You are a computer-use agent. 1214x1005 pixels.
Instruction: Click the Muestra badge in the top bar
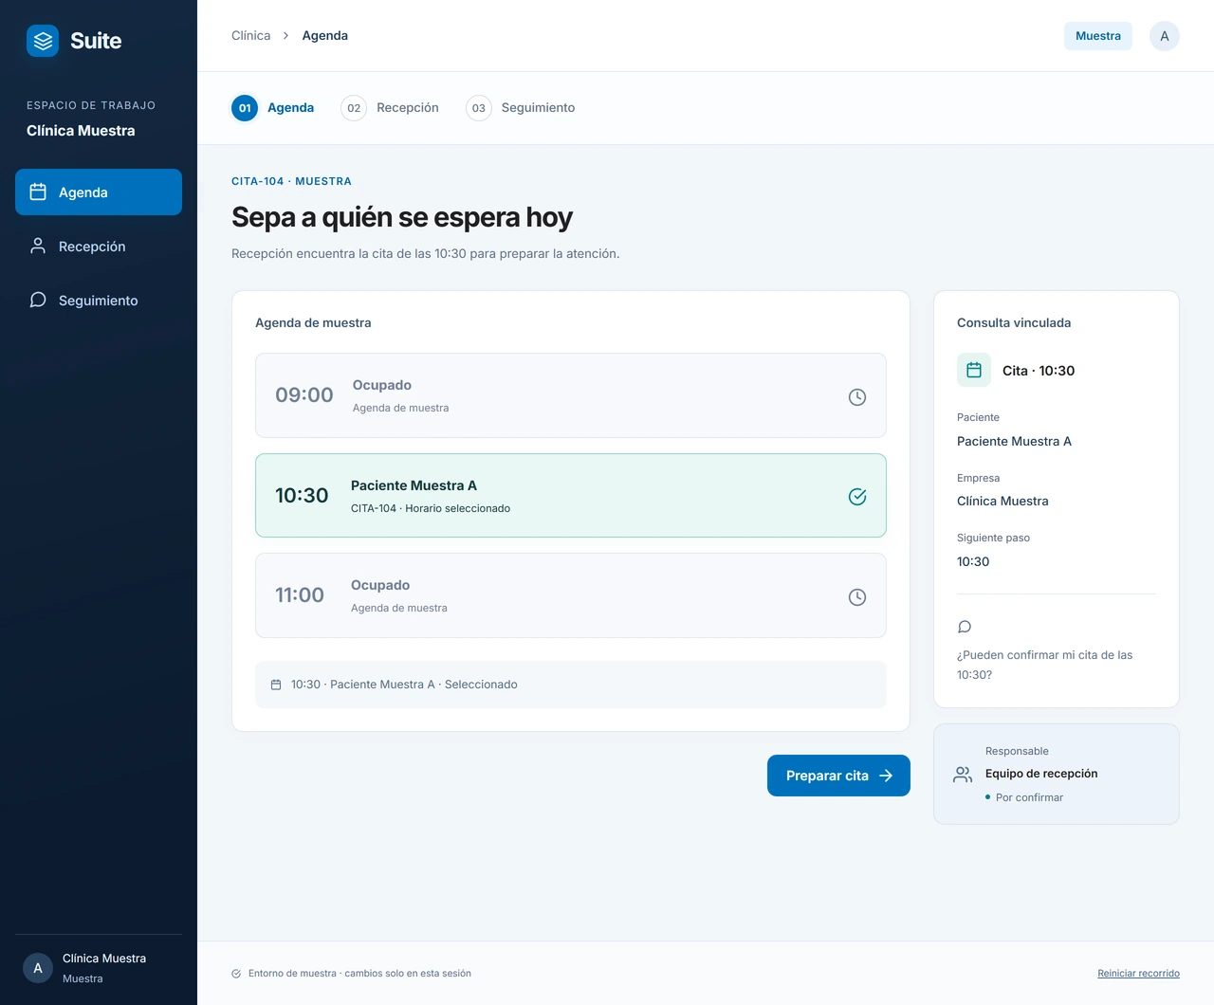click(x=1098, y=36)
